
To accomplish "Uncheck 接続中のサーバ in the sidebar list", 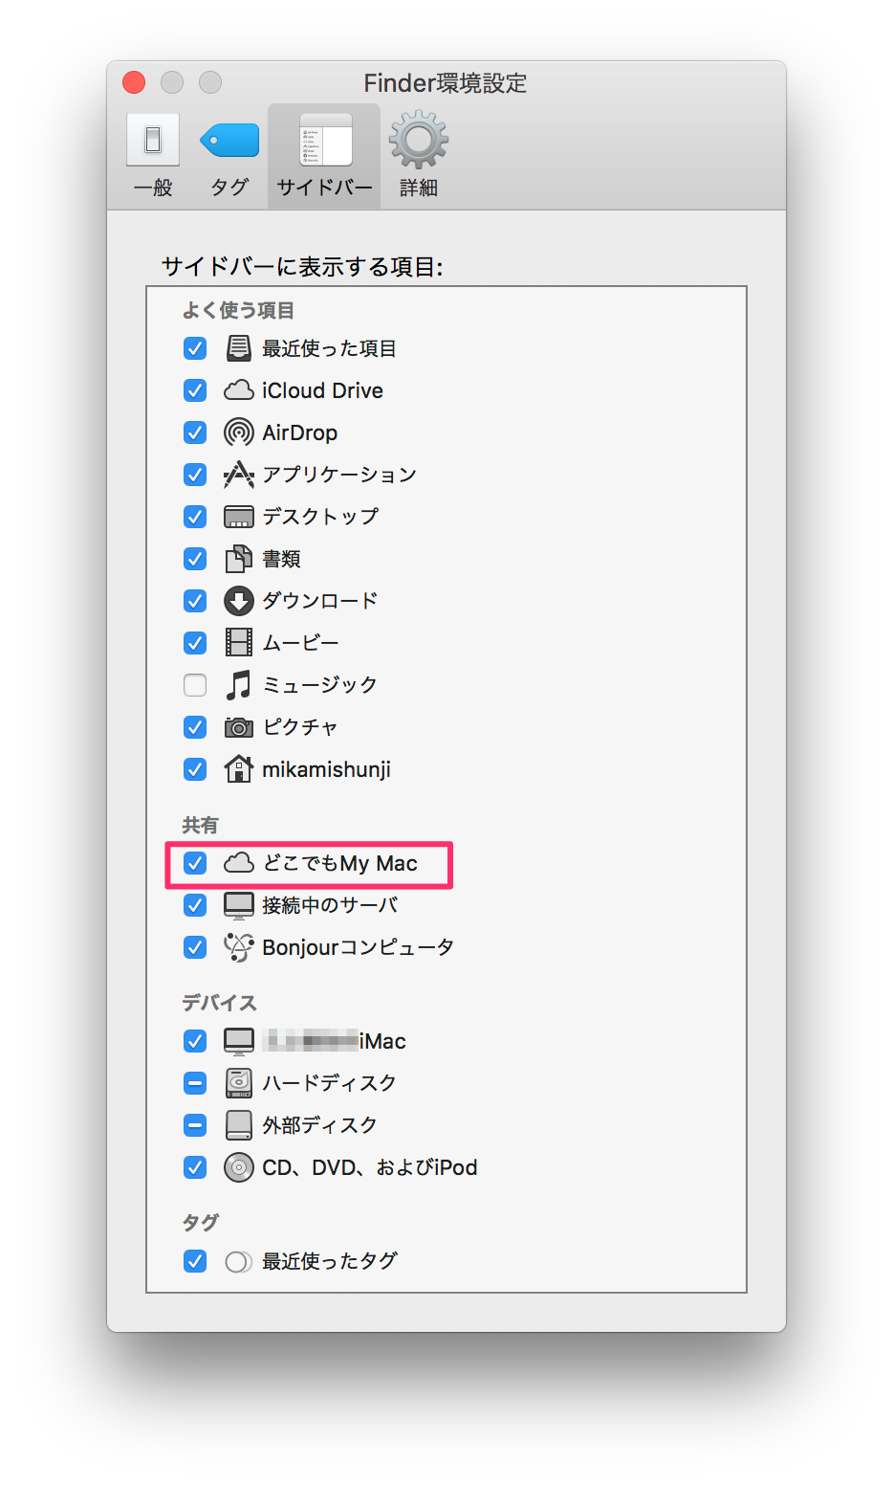I will pyautogui.click(x=194, y=905).
